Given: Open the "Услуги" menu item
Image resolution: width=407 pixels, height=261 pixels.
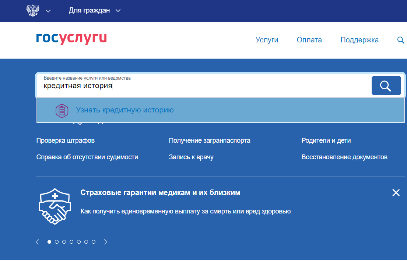Looking at the screenshot, I should (267, 40).
